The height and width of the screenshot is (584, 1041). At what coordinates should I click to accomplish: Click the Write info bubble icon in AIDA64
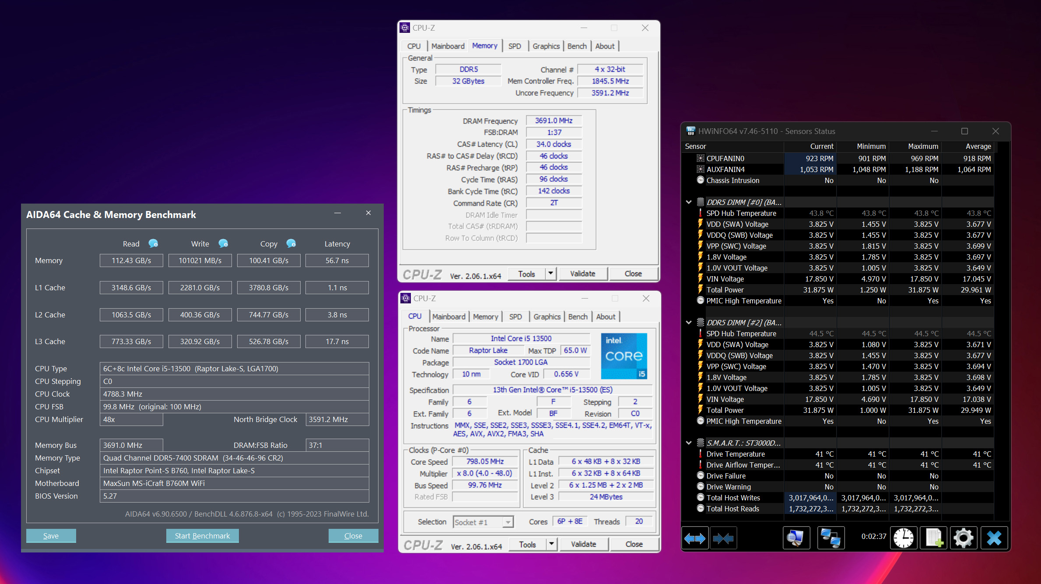223,243
